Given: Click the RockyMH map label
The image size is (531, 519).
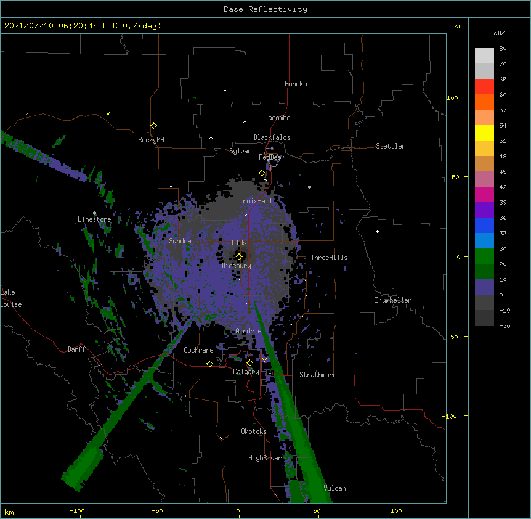Looking at the screenshot, I should (x=151, y=140).
